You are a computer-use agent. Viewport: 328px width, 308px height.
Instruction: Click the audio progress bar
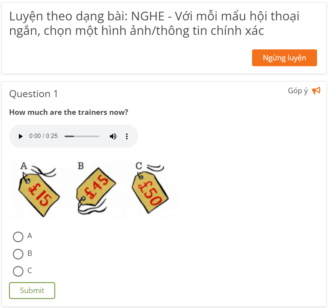point(82,136)
